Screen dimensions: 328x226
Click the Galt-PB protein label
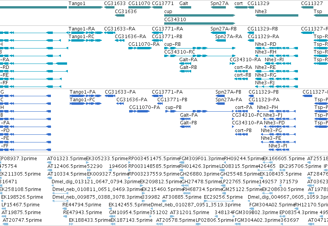(x=188, y=123)
